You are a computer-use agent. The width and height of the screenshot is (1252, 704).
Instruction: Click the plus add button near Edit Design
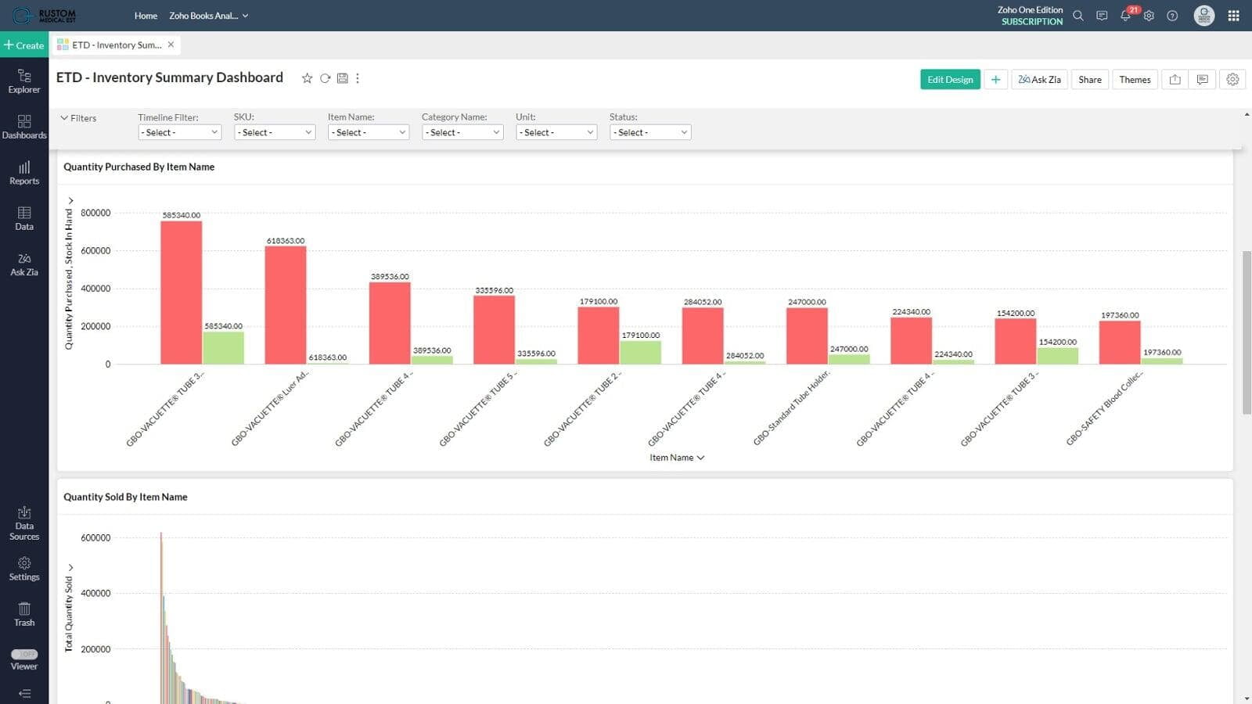click(x=995, y=79)
